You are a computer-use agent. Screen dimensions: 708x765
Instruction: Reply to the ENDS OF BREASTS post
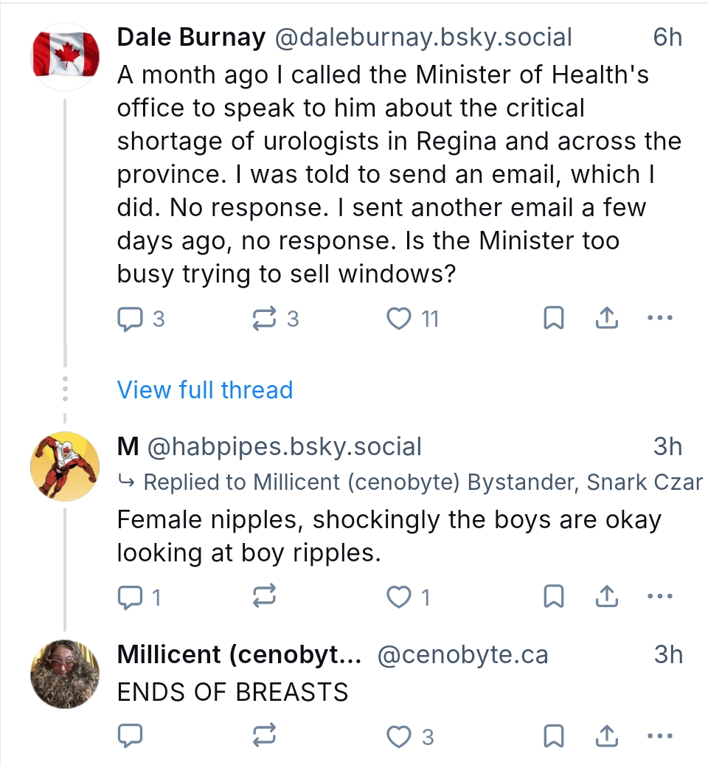tap(130, 735)
